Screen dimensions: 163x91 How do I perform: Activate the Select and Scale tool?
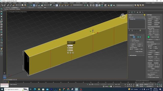tap(39, 5)
